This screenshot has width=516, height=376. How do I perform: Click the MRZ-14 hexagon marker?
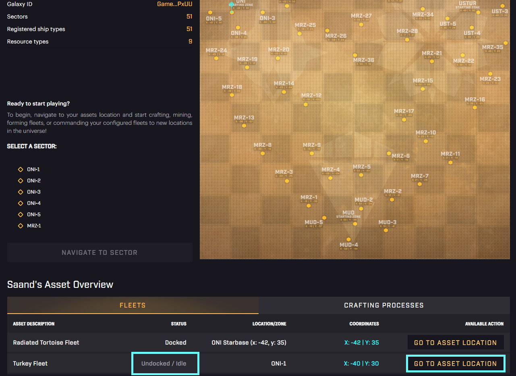pos(284,92)
